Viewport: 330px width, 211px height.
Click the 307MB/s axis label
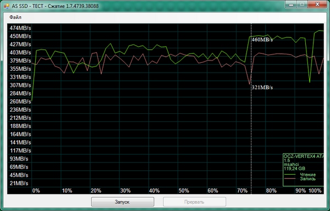(x=20, y=85)
